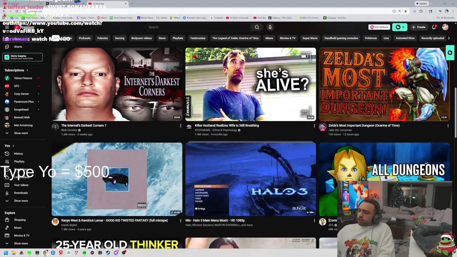Focus the YouTube Search input field
Viewport: 457px width, 257px height.
click(x=199, y=27)
